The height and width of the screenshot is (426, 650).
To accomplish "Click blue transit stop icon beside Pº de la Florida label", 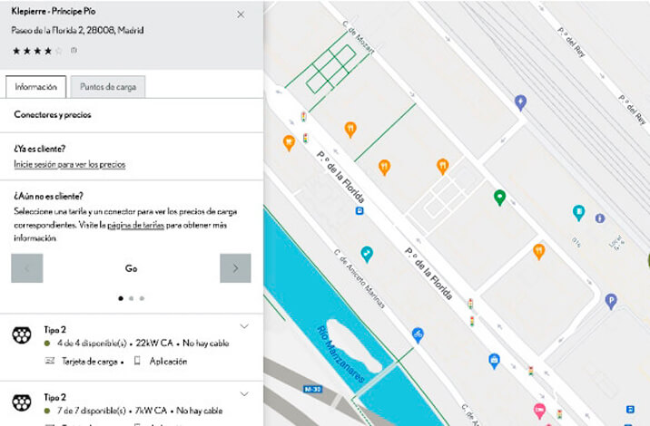I will tap(359, 210).
